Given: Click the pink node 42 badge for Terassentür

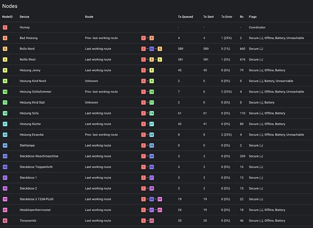Looking at the screenshot, I should point(5,221).
